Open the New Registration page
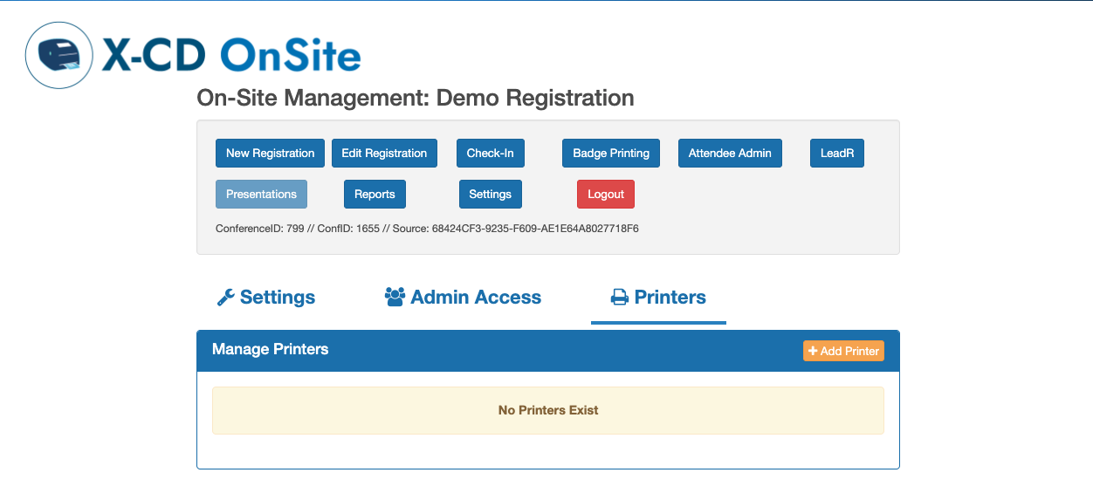This screenshot has height=500, width=1093. [270, 154]
